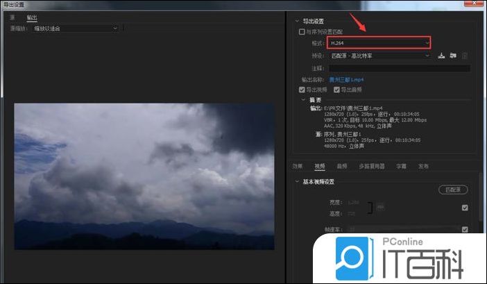Click the 高度 height value field
Image resolution: width=487 pixels, height=284 pixels.
coord(351,214)
